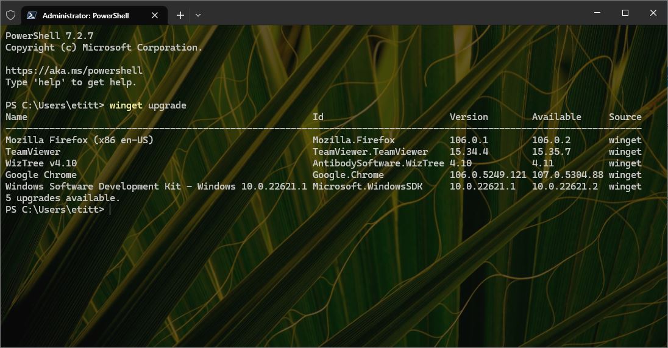
Task: Close the Windows Terminal window
Action: tap(653, 13)
